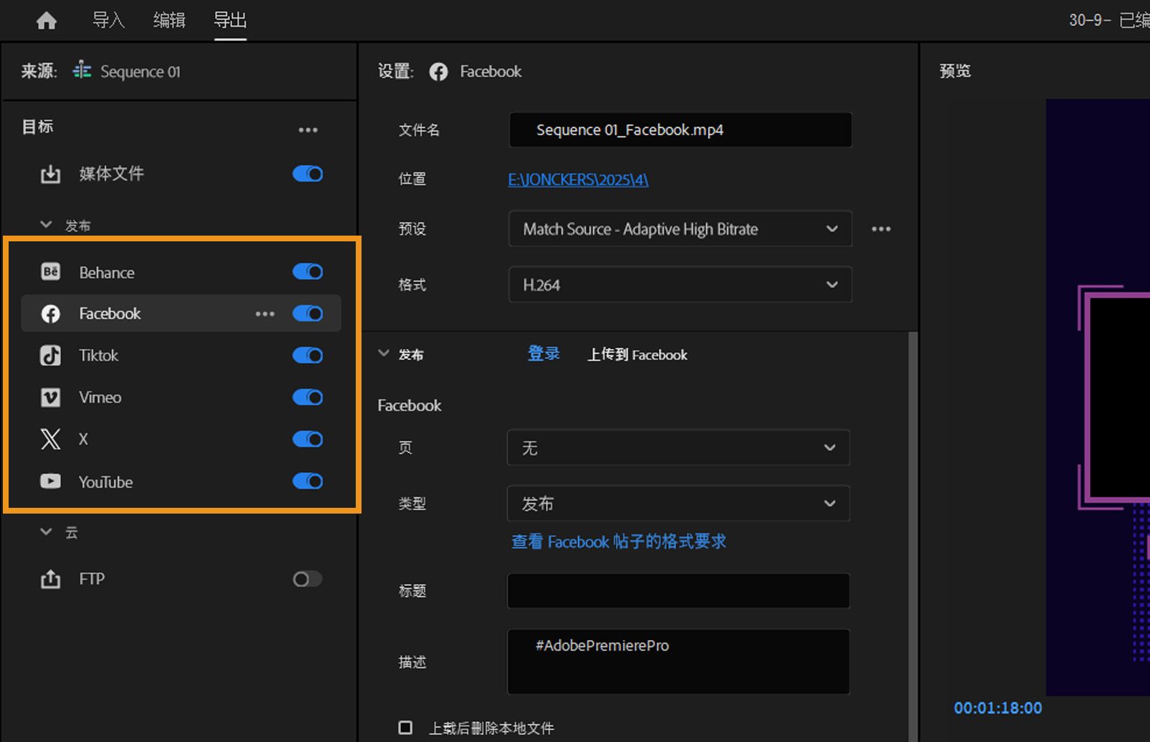Click the 00:01:18:00 timecode

coord(998,708)
